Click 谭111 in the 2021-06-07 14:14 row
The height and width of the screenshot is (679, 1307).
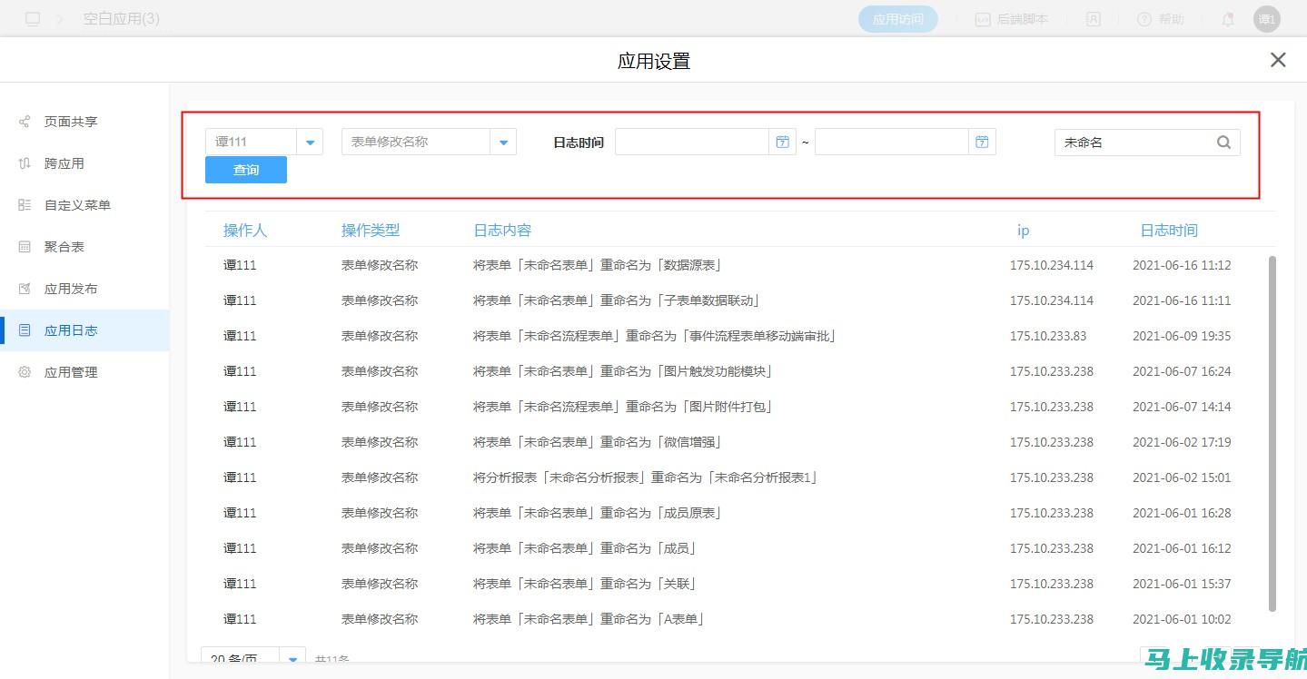[240, 407]
